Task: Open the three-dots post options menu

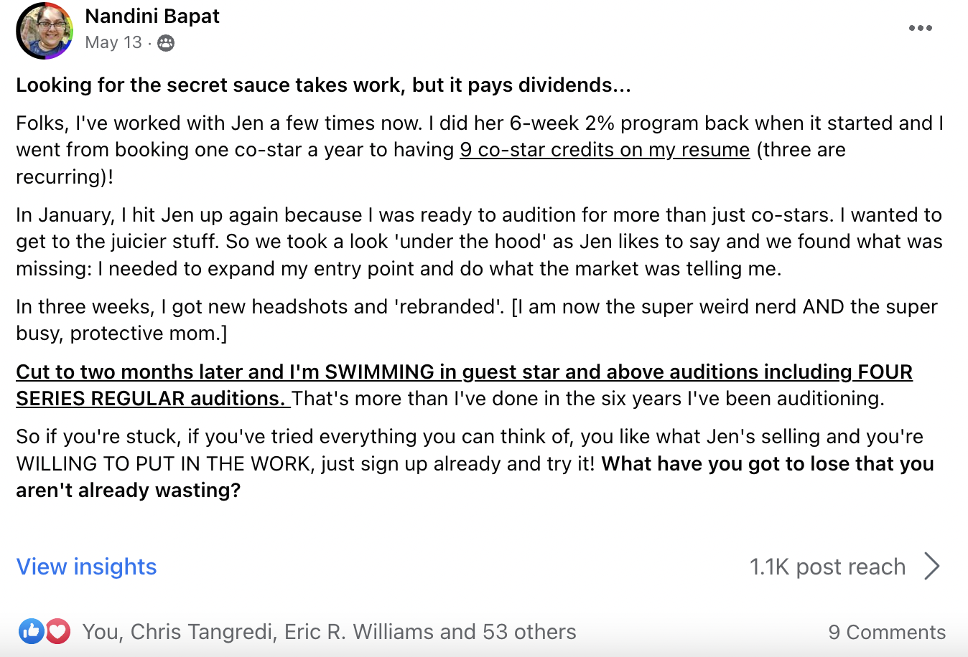Action: (920, 29)
